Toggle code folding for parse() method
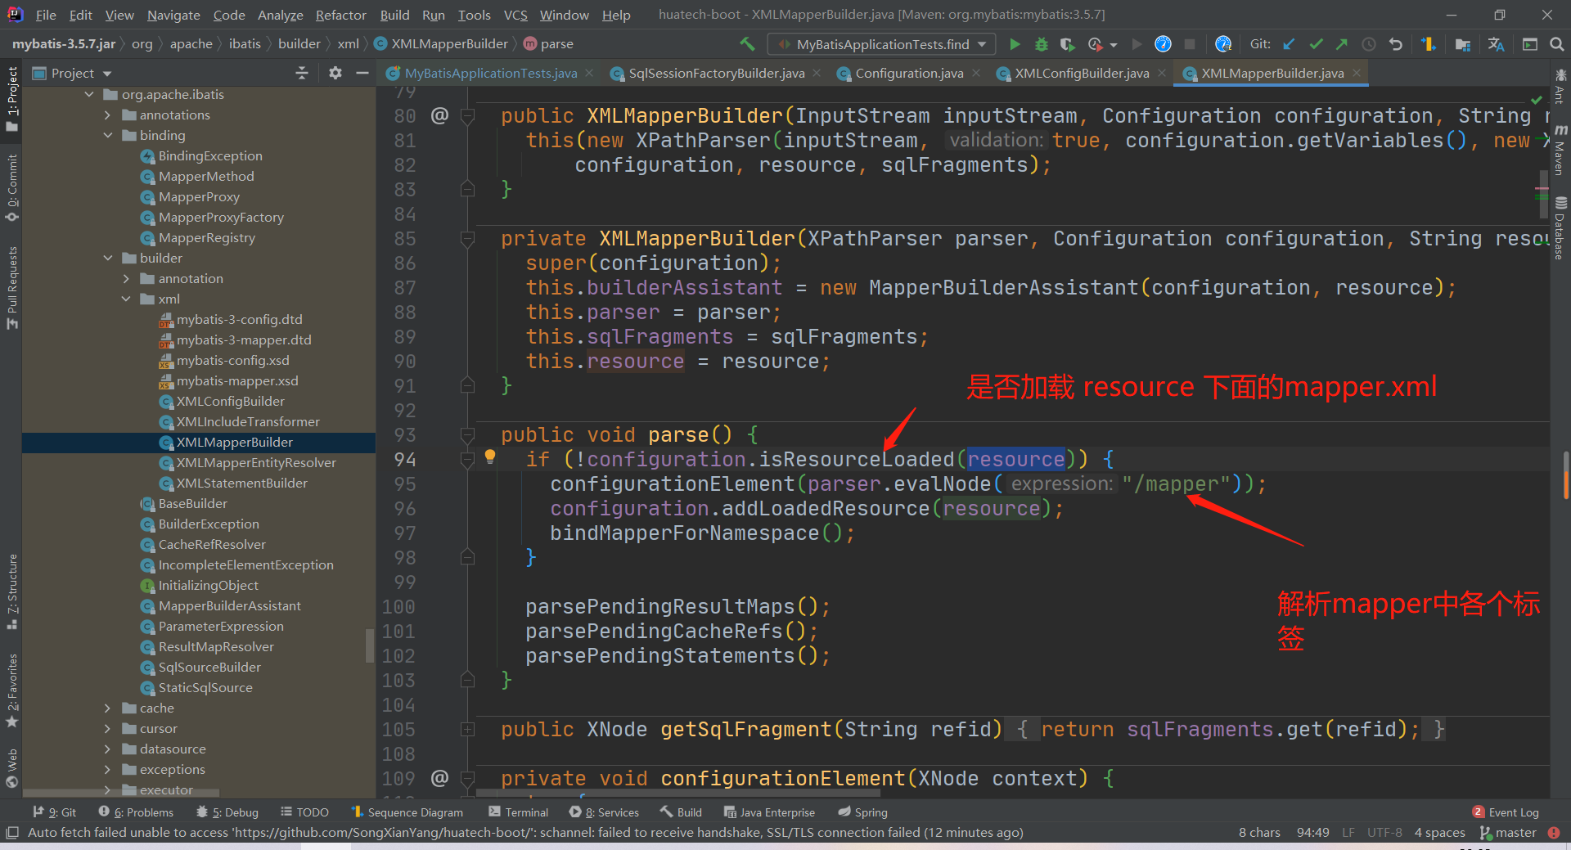This screenshot has width=1571, height=850. pyautogui.click(x=467, y=434)
